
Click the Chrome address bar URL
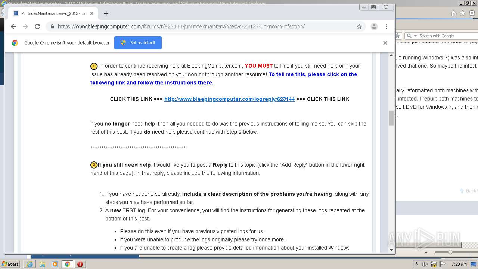181,27
